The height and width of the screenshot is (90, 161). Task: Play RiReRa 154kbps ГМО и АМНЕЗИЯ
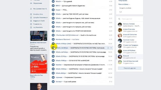pos(53,60)
